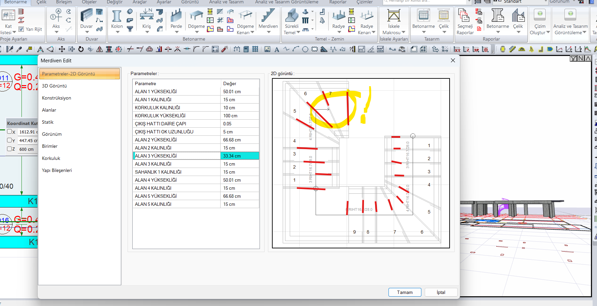Image resolution: width=597 pixels, height=306 pixels.
Task: Open the Merdiven dropdown arrow
Action: tap(269, 32)
